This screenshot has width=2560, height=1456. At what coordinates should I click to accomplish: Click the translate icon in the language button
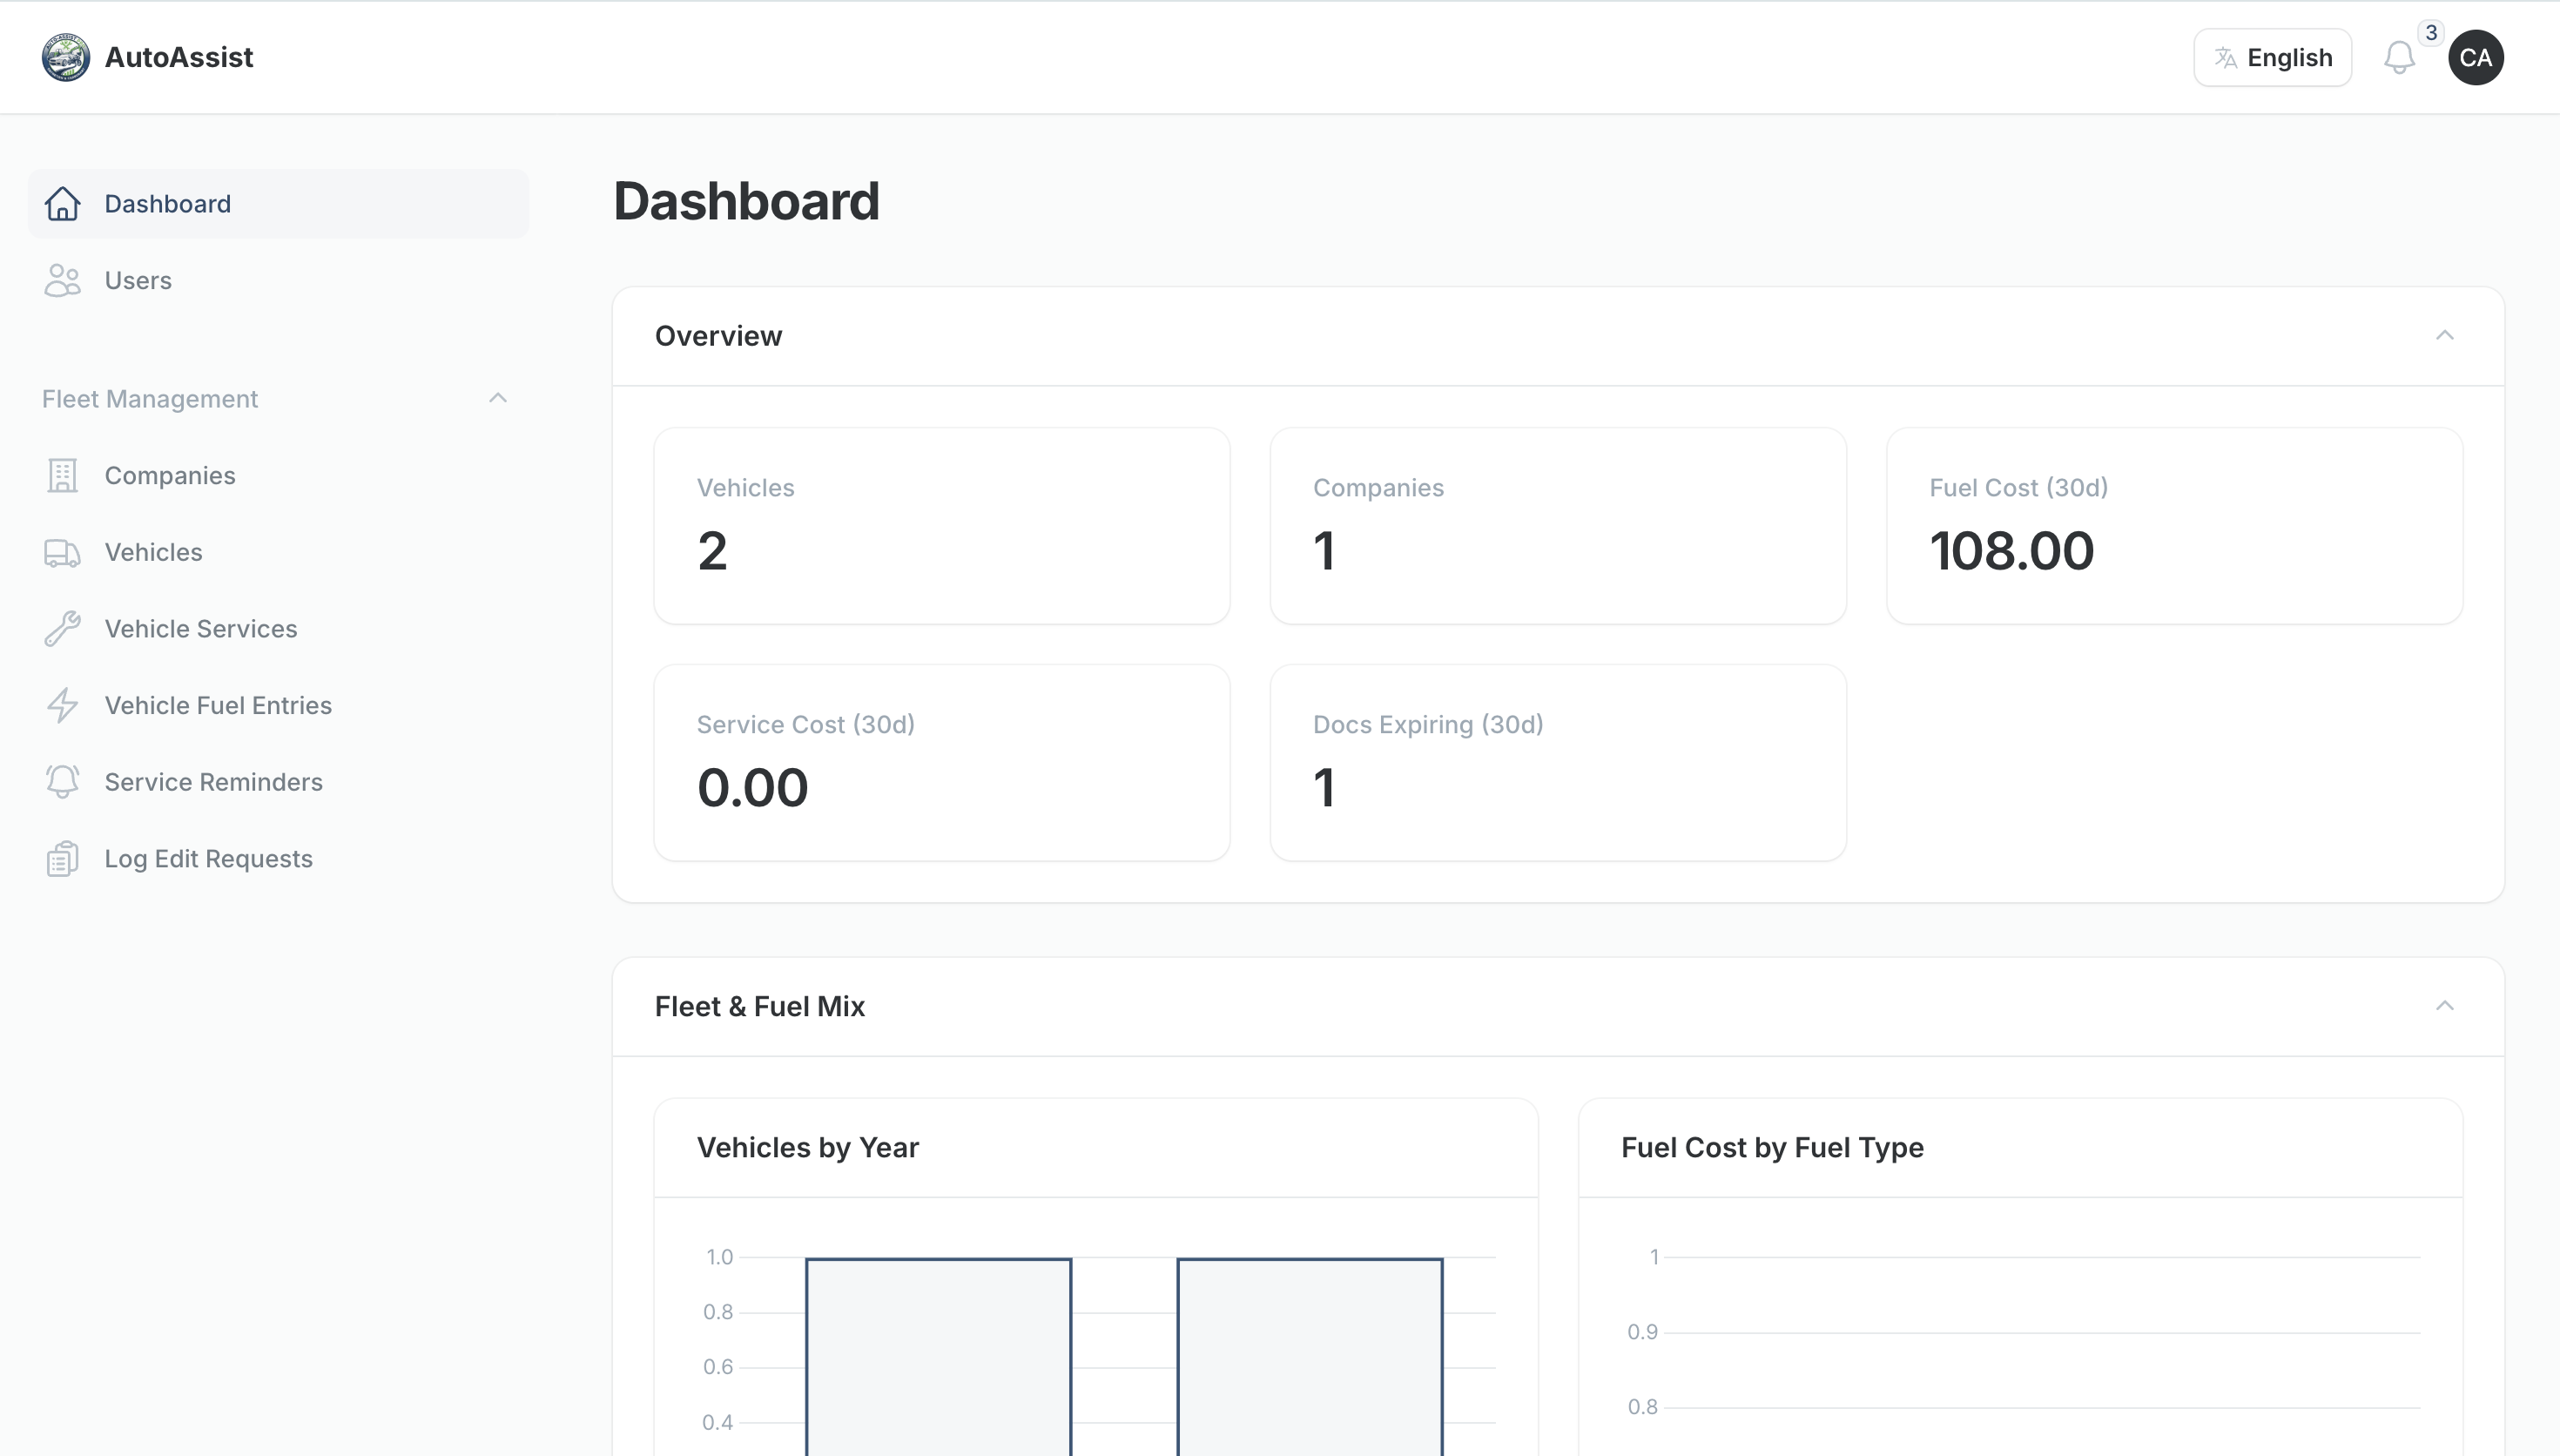tap(2227, 57)
